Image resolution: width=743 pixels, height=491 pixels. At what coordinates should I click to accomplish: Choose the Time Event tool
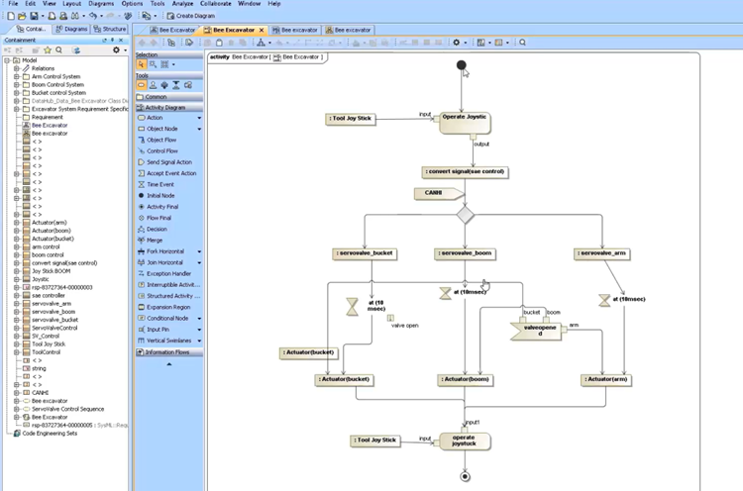[159, 184]
